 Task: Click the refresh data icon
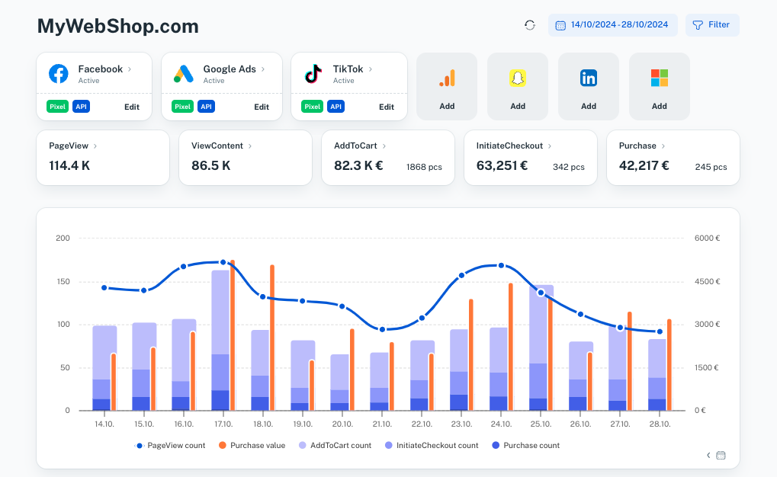[530, 25]
